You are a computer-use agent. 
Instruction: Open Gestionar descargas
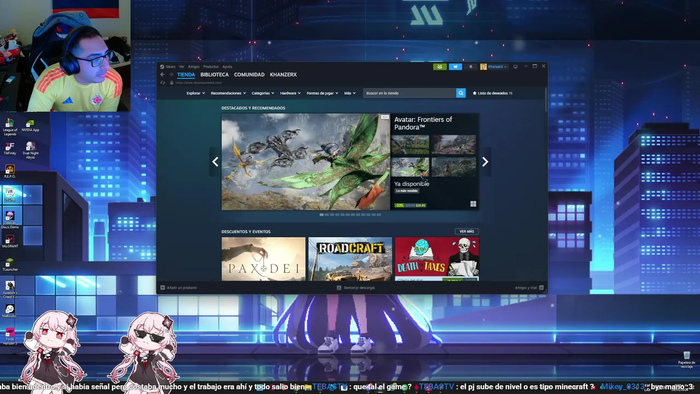[x=356, y=288]
